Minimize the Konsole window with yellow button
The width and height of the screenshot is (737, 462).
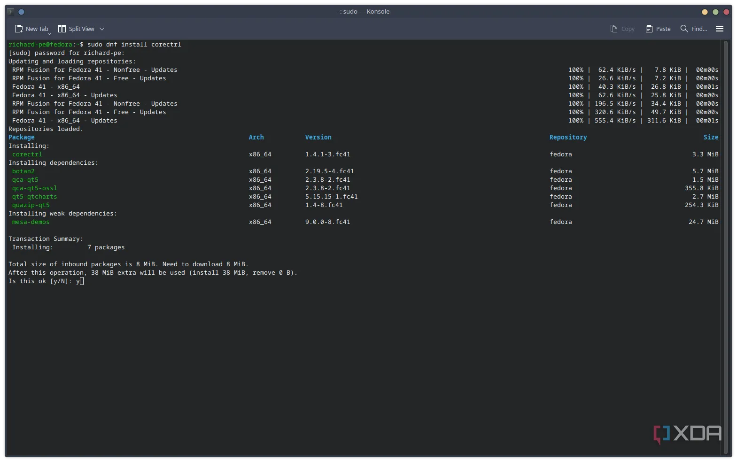[x=704, y=12]
